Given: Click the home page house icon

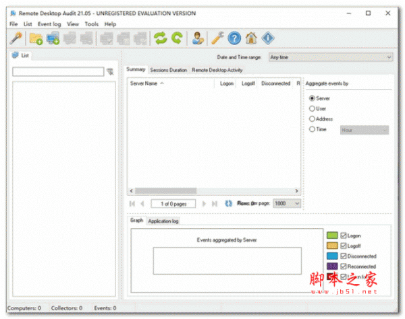Looking at the screenshot, I should tap(251, 38).
